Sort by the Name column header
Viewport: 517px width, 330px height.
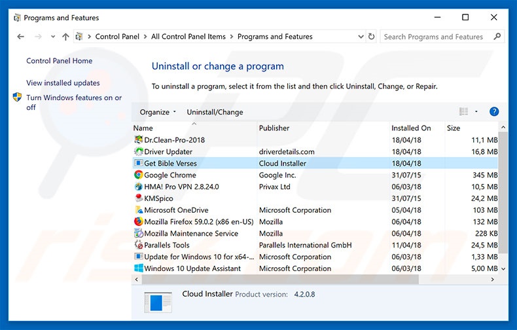[x=194, y=128]
